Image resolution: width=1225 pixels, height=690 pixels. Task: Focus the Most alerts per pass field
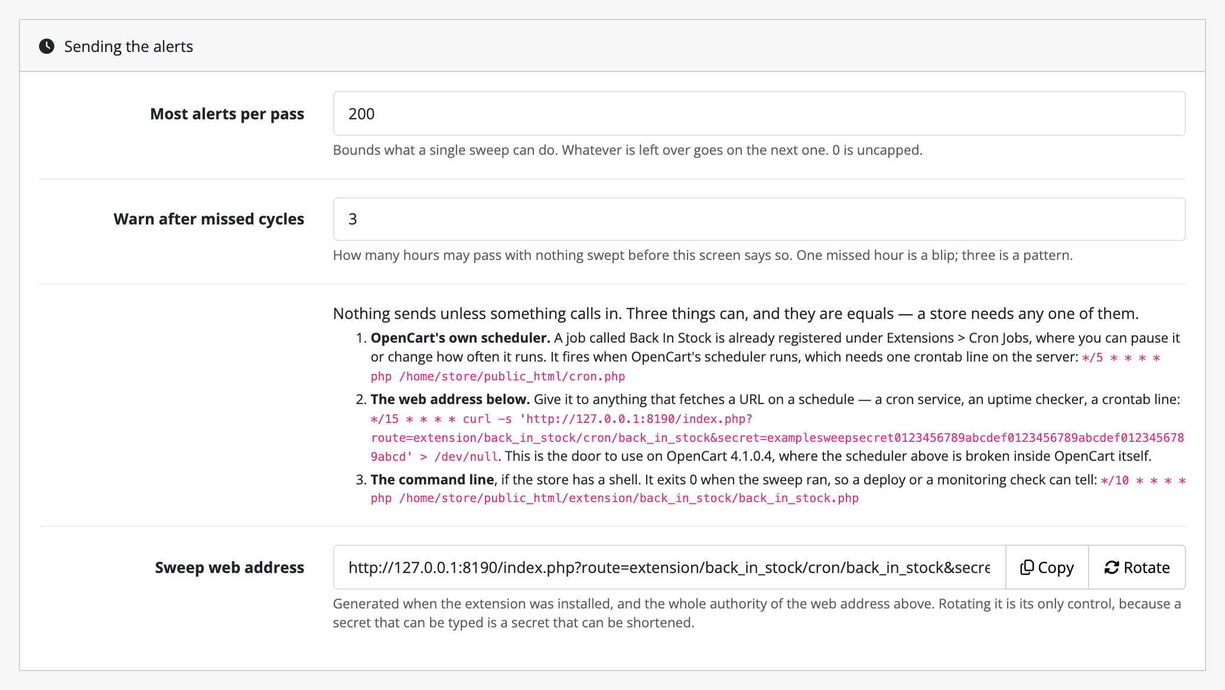pyautogui.click(x=759, y=113)
